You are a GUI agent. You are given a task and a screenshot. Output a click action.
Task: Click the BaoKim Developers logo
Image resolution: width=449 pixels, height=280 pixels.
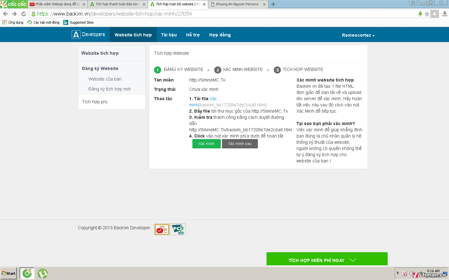(89, 35)
